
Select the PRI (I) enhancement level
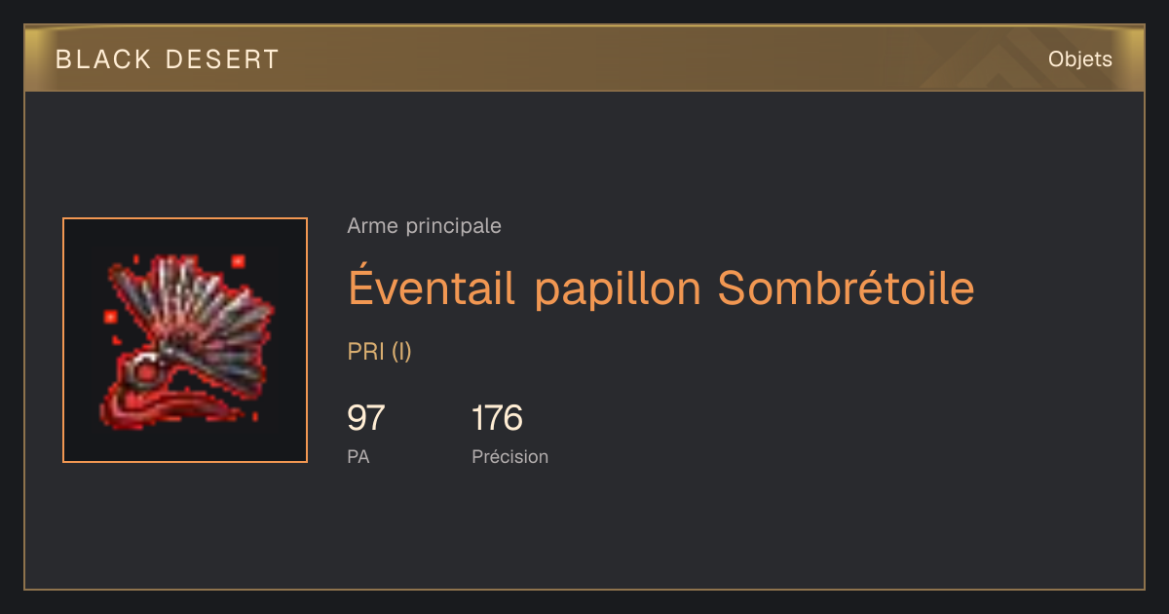(x=380, y=352)
